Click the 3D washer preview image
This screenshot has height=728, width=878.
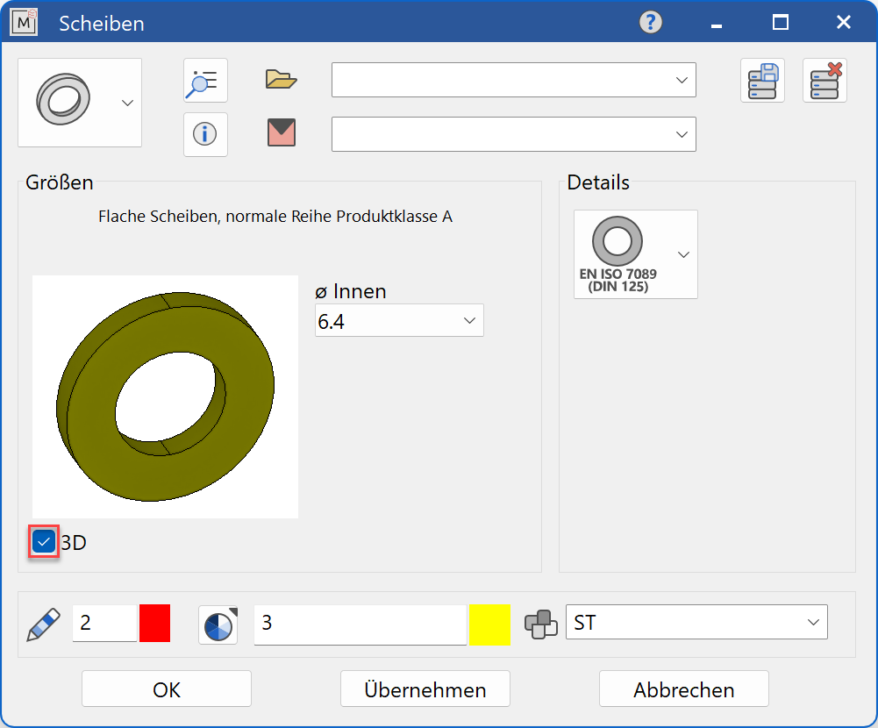coord(165,396)
